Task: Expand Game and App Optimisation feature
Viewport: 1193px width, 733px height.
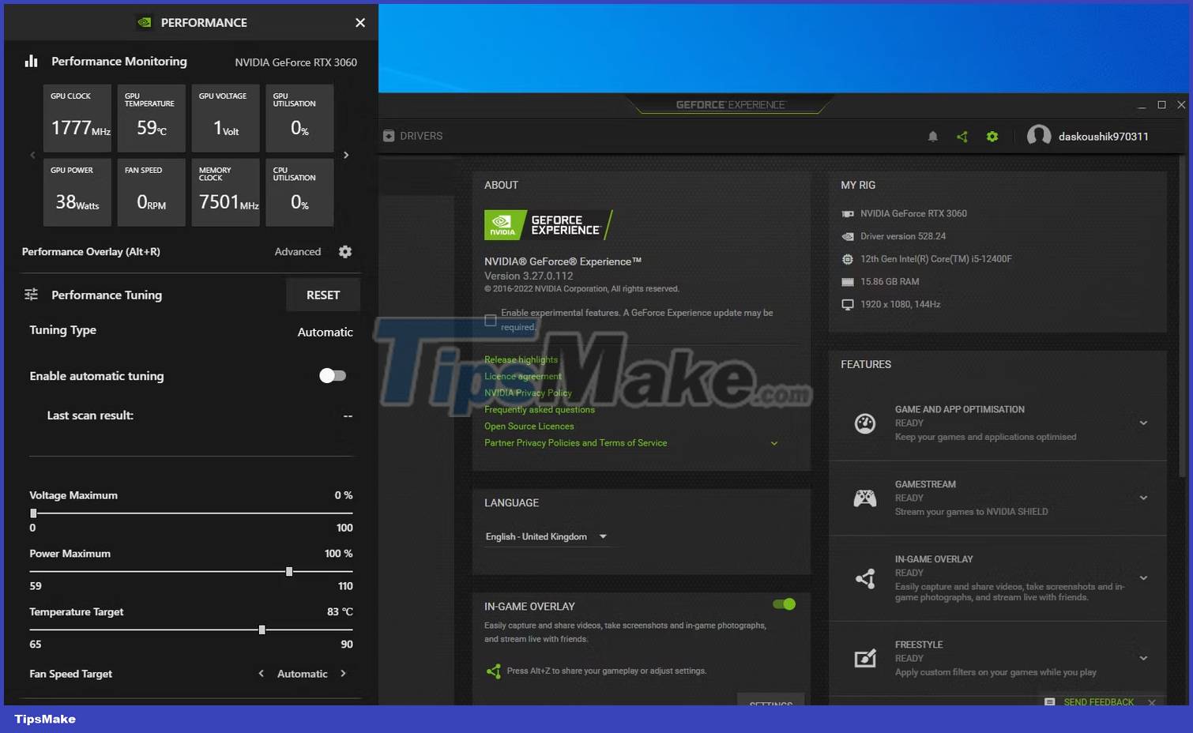Action: pyautogui.click(x=1143, y=423)
